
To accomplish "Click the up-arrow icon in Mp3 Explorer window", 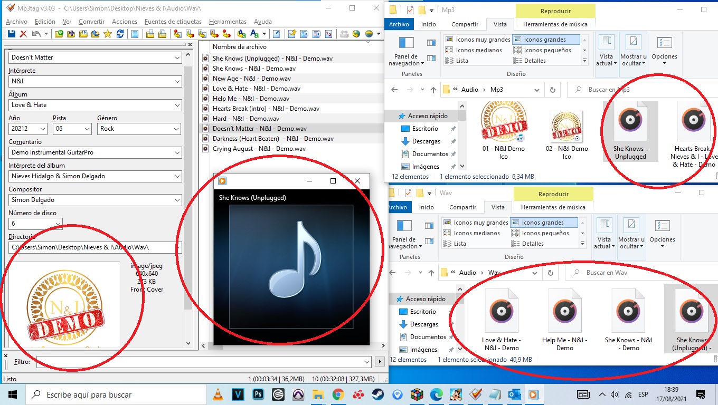I will tap(433, 90).
